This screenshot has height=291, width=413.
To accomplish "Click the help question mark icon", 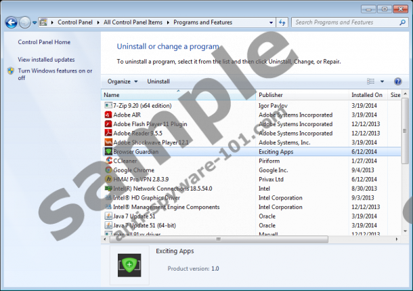I will point(397,81).
